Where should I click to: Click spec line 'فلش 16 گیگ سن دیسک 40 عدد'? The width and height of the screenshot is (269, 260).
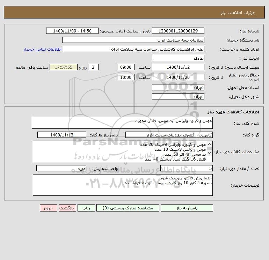[x=175, y=159]
